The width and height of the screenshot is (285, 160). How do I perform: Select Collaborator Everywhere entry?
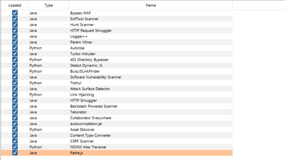point(91,118)
